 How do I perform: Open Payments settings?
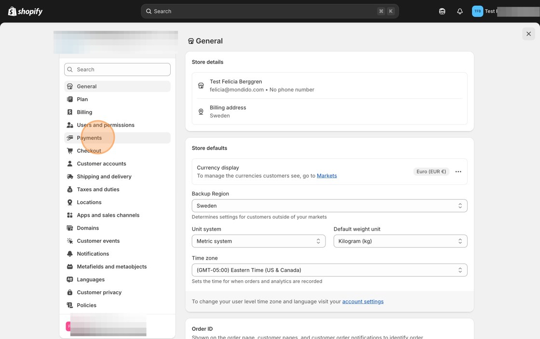118,138
